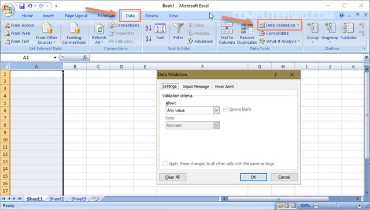
Task: Expand What-If Analysis menu
Action: point(280,41)
